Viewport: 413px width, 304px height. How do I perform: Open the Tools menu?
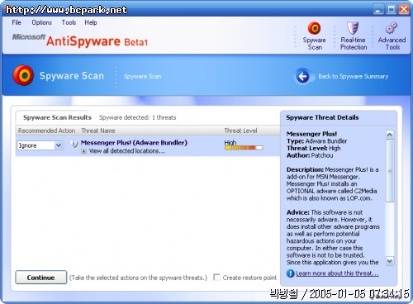coord(69,22)
